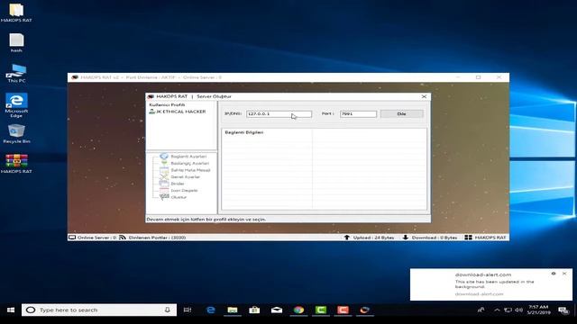577x324 pixels.
Task: Click into the Port input field
Action: pyautogui.click(x=358, y=114)
